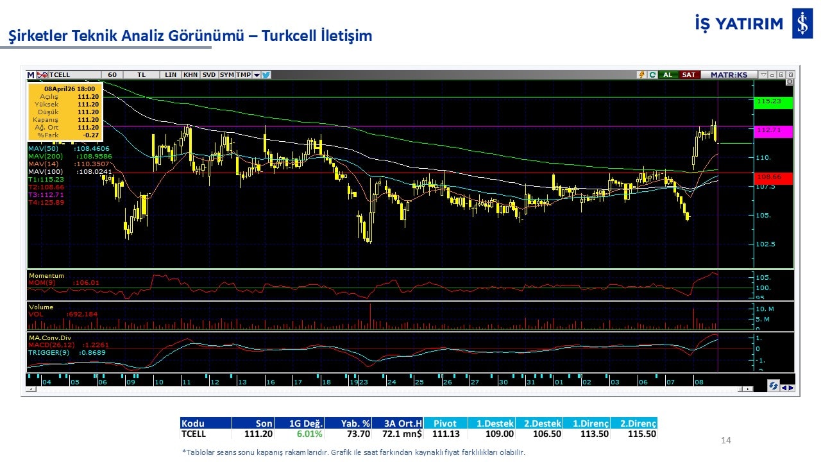Select the SYM toolbar item

click(x=226, y=75)
